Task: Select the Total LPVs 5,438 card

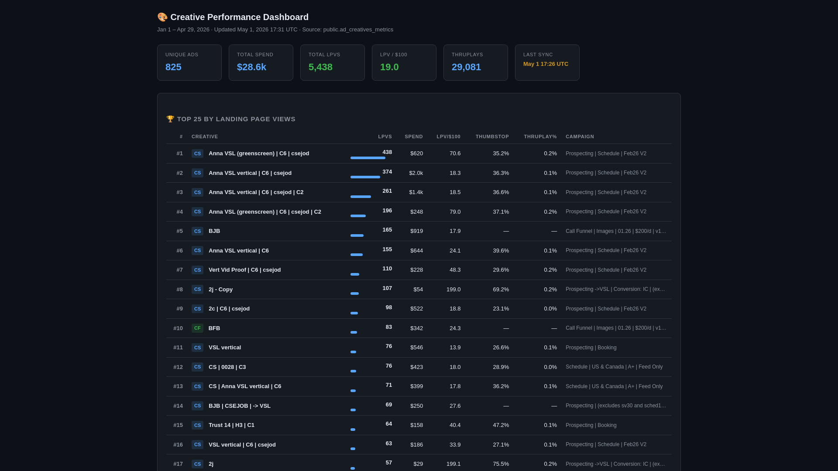Action: pyautogui.click(x=333, y=62)
